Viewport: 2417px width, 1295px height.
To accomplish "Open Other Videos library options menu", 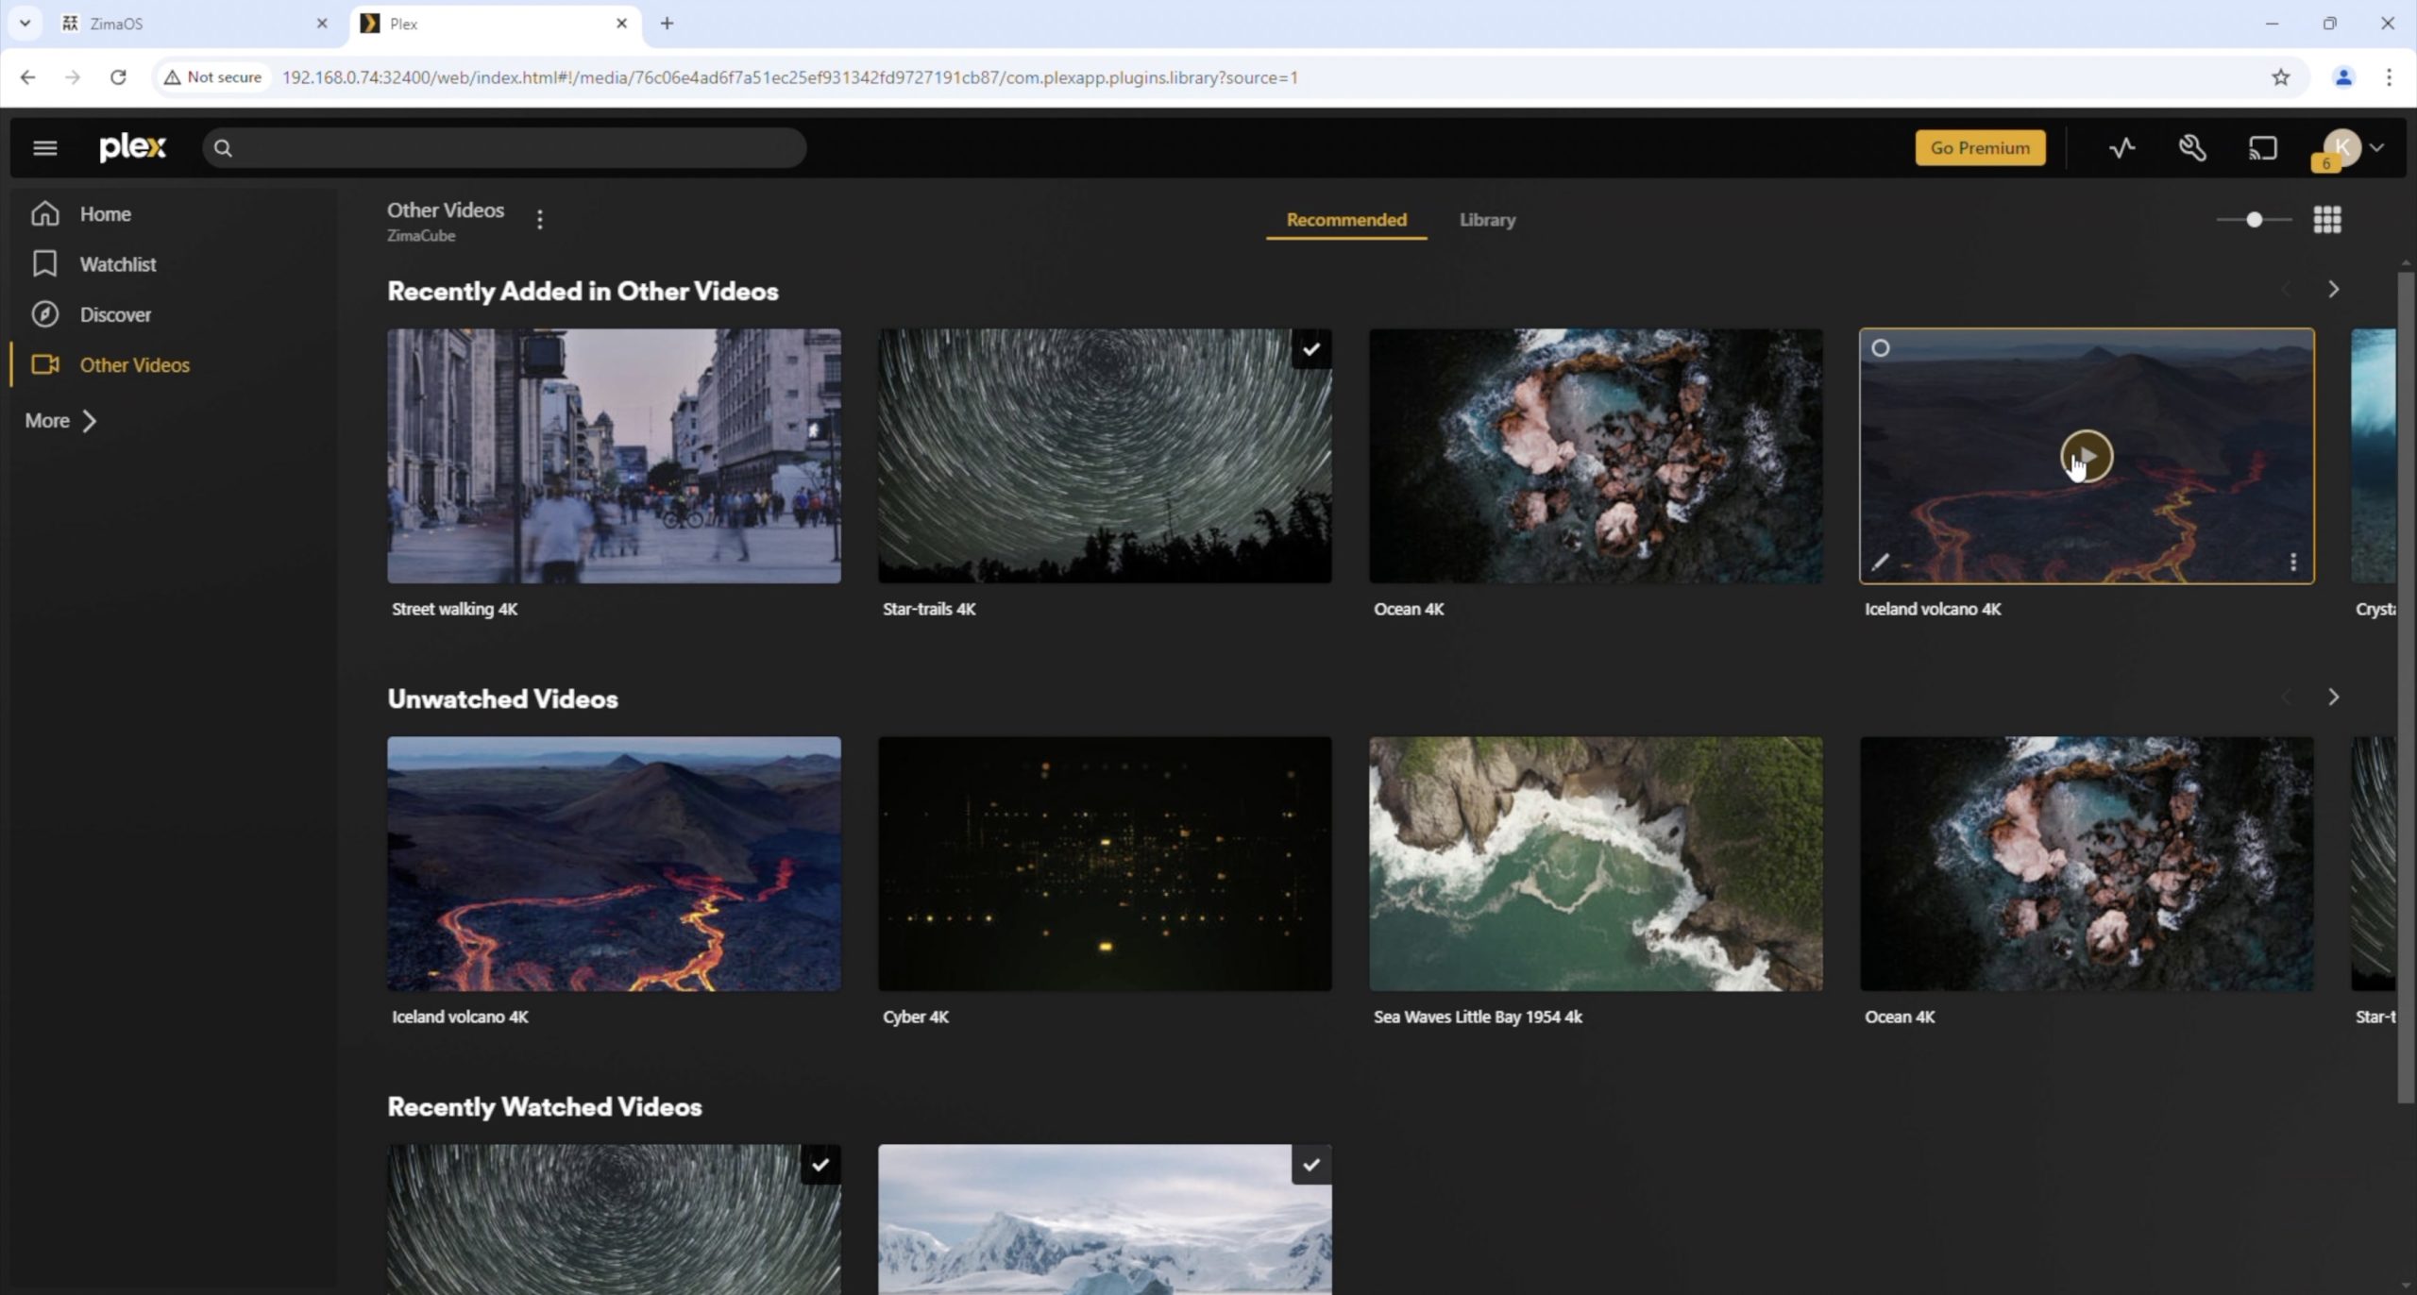I will 539,220.
